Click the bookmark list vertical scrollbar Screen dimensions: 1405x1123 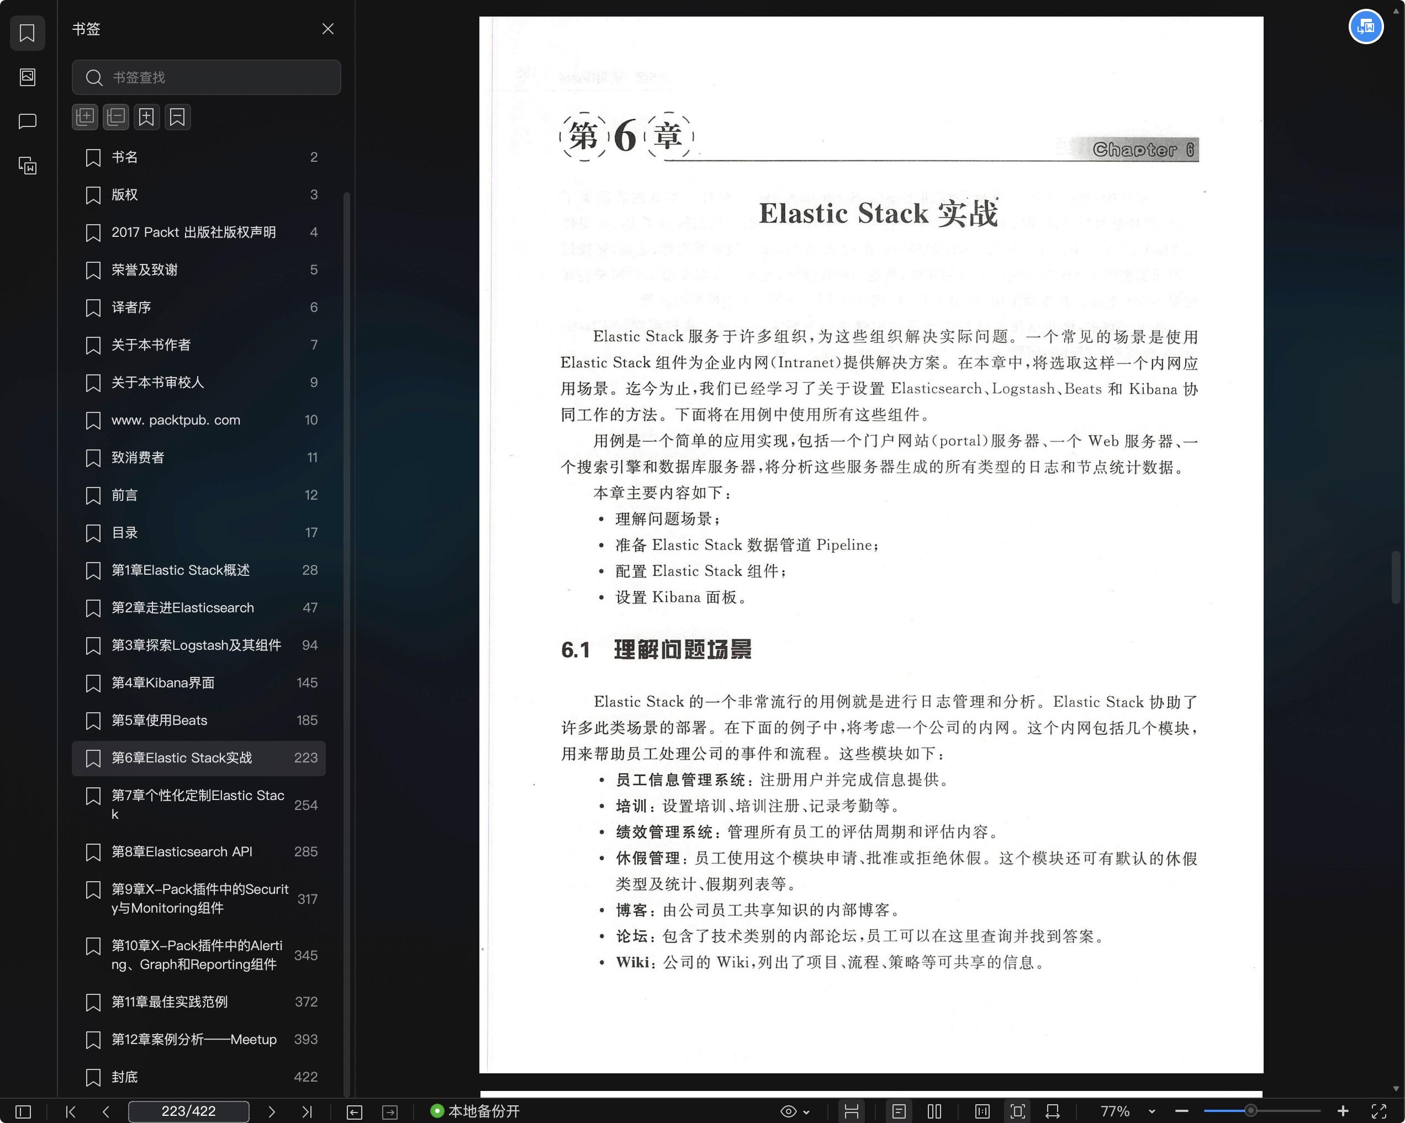(x=347, y=644)
